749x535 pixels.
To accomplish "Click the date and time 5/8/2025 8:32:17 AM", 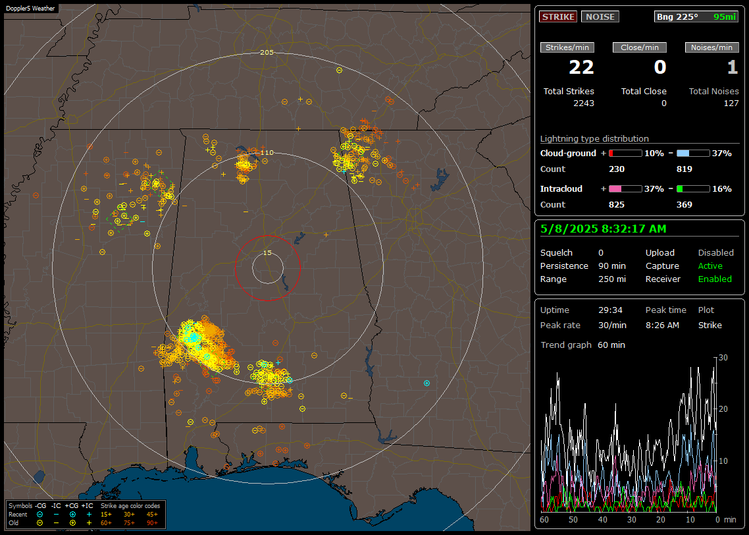I will point(604,229).
